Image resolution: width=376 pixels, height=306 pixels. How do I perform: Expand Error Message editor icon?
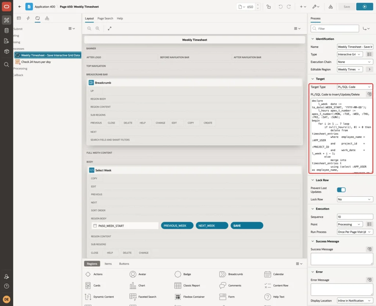click(369, 280)
